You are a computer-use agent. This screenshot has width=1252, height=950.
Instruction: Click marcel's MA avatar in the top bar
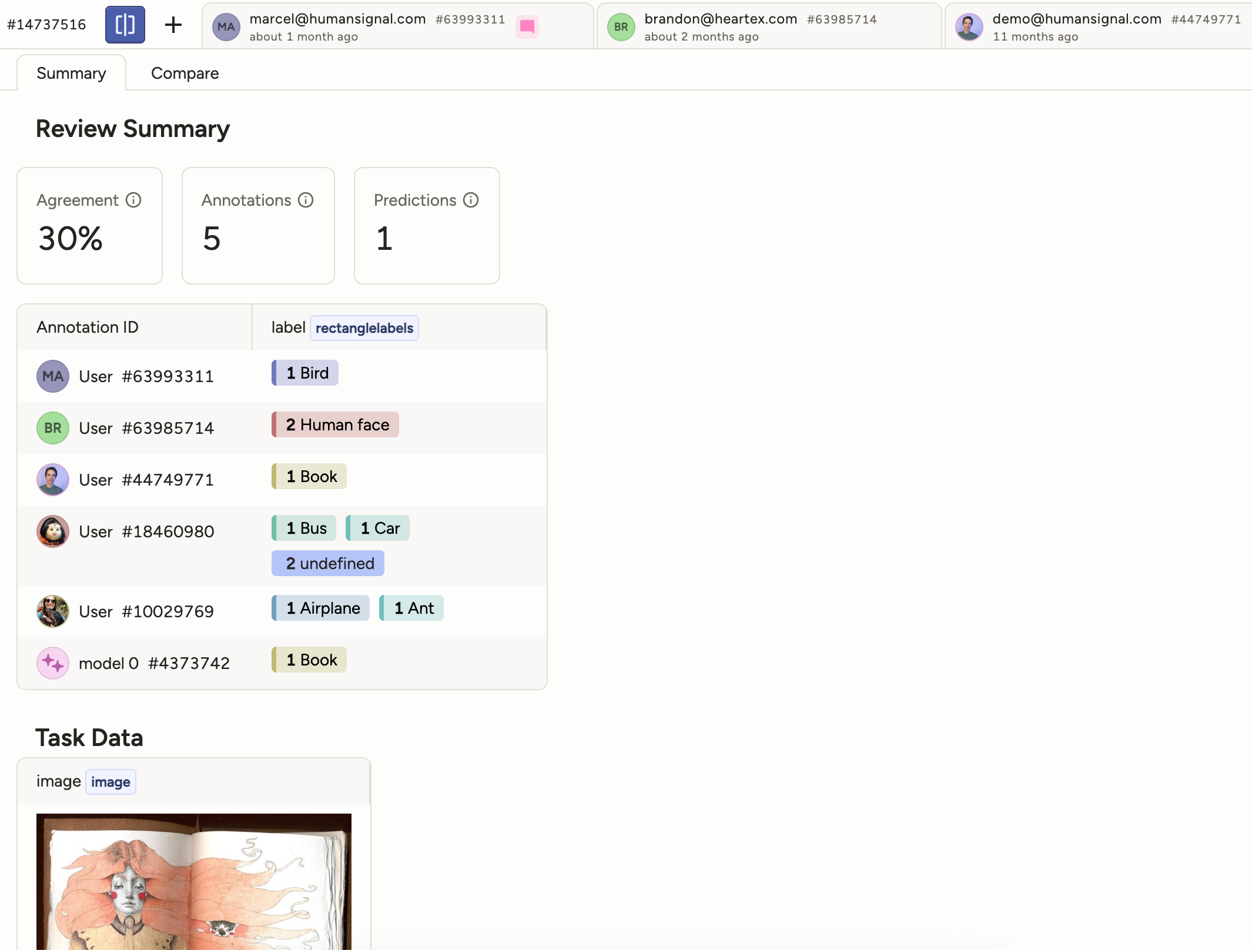coord(226,26)
